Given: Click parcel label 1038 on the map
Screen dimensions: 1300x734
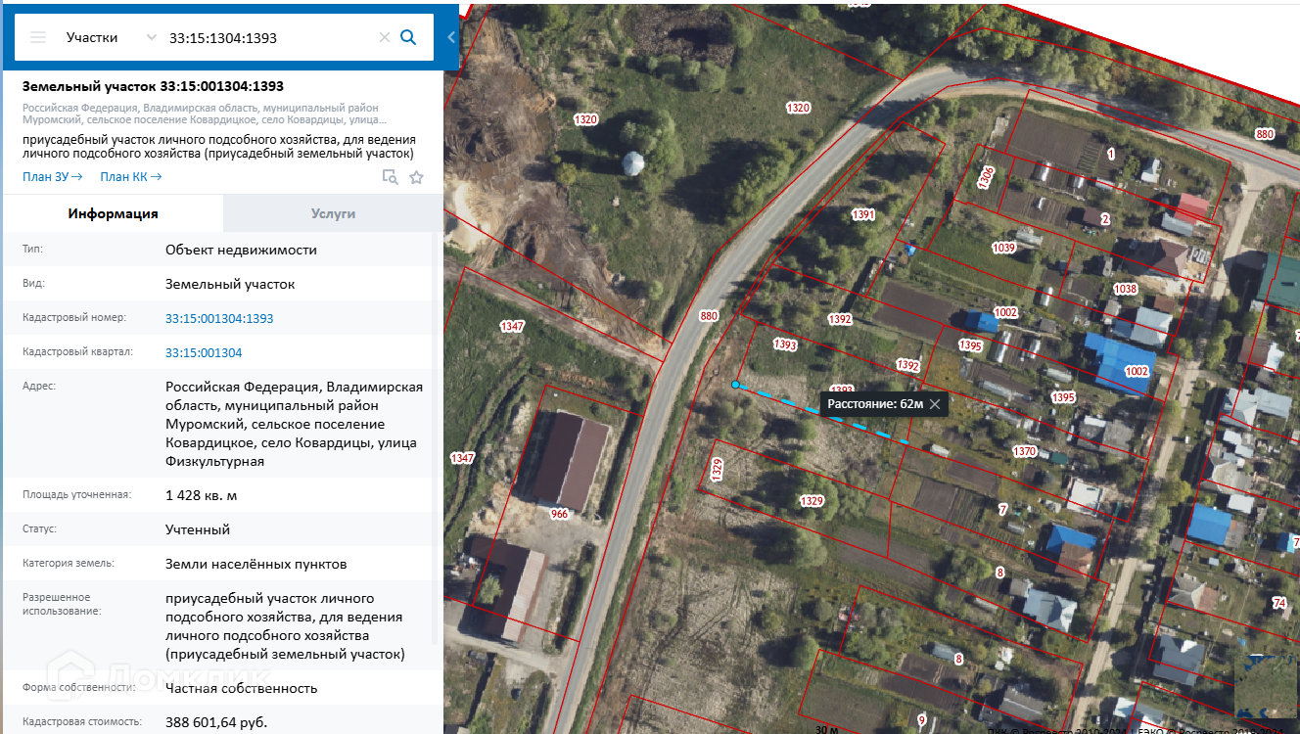Looking at the screenshot, I should (1126, 289).
